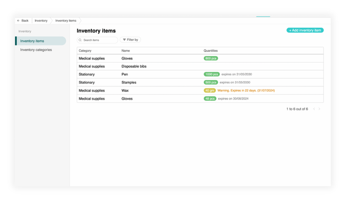Click Add inventory item button
The image size is (341, 202).
[305, 30]
